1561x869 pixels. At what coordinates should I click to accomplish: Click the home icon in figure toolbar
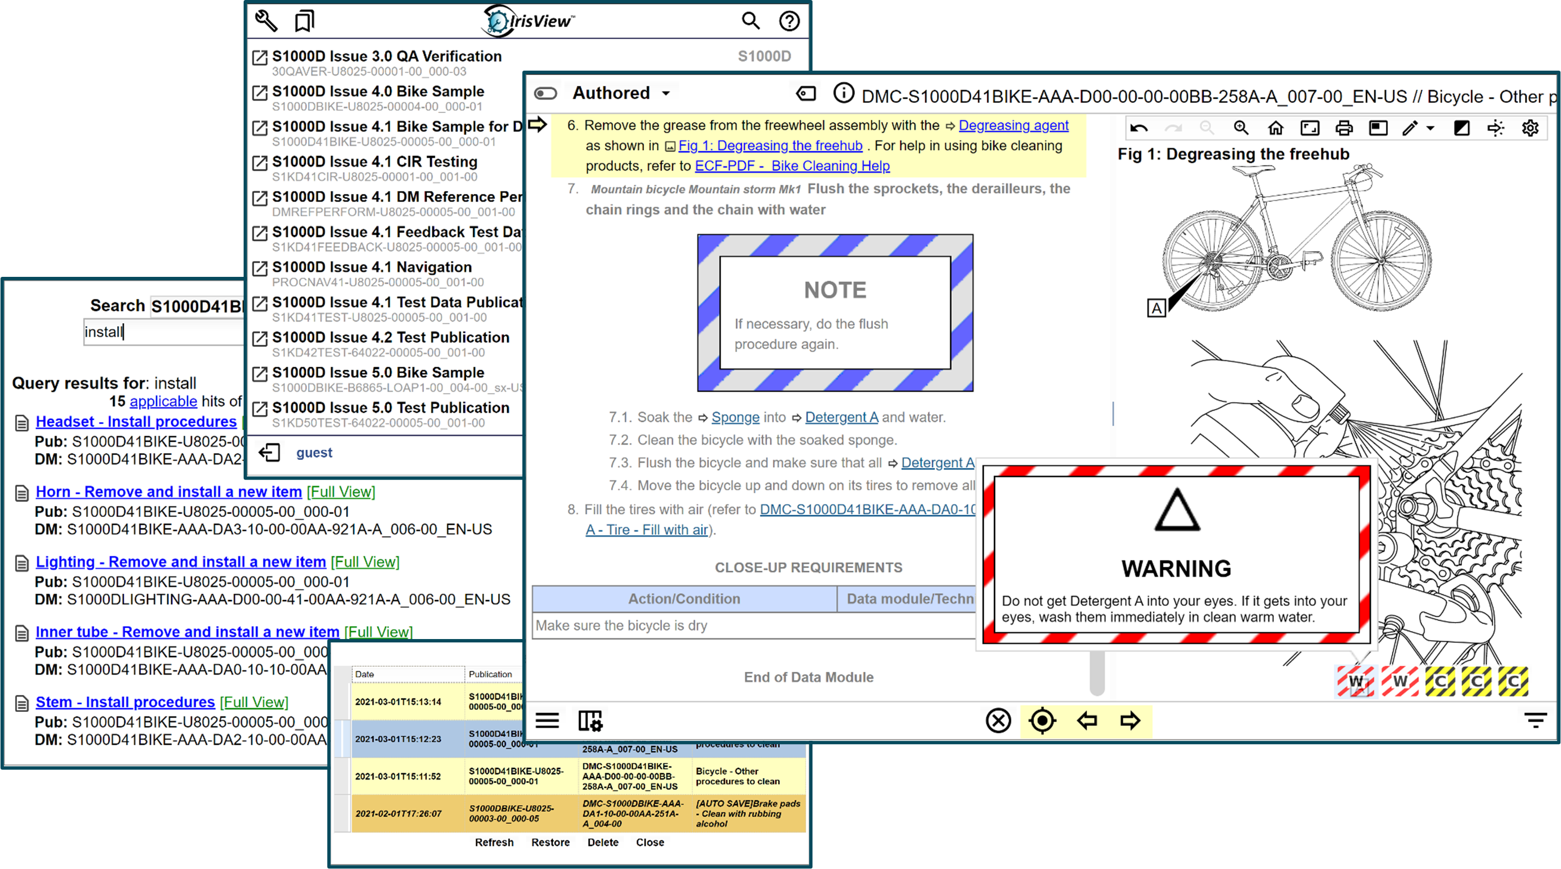pos(1275,128)
